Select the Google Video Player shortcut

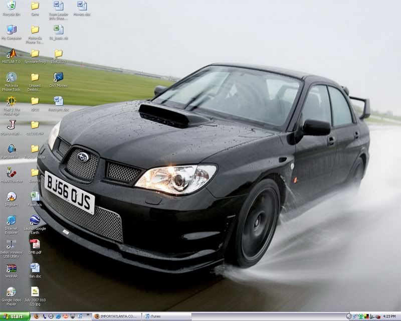click(11, 292)
